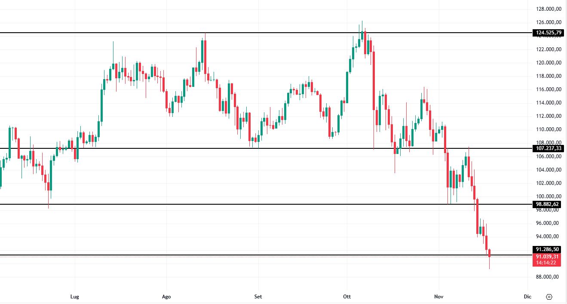
Task: Click the 102.000,00 price scale value
Action: click(547, 183)
